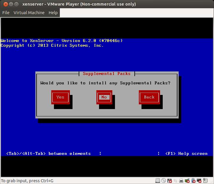Click the display device icon
214x184 pixels.
[x=199, y=180]
